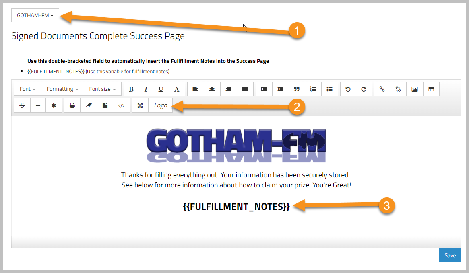Open the Font size dropdown

point(103,89)
